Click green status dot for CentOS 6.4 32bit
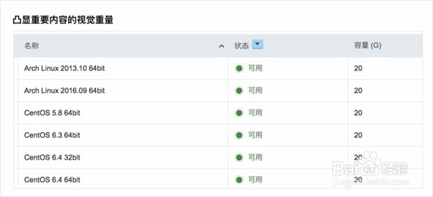Screen dimensions: 433x197 pos(239,157)
